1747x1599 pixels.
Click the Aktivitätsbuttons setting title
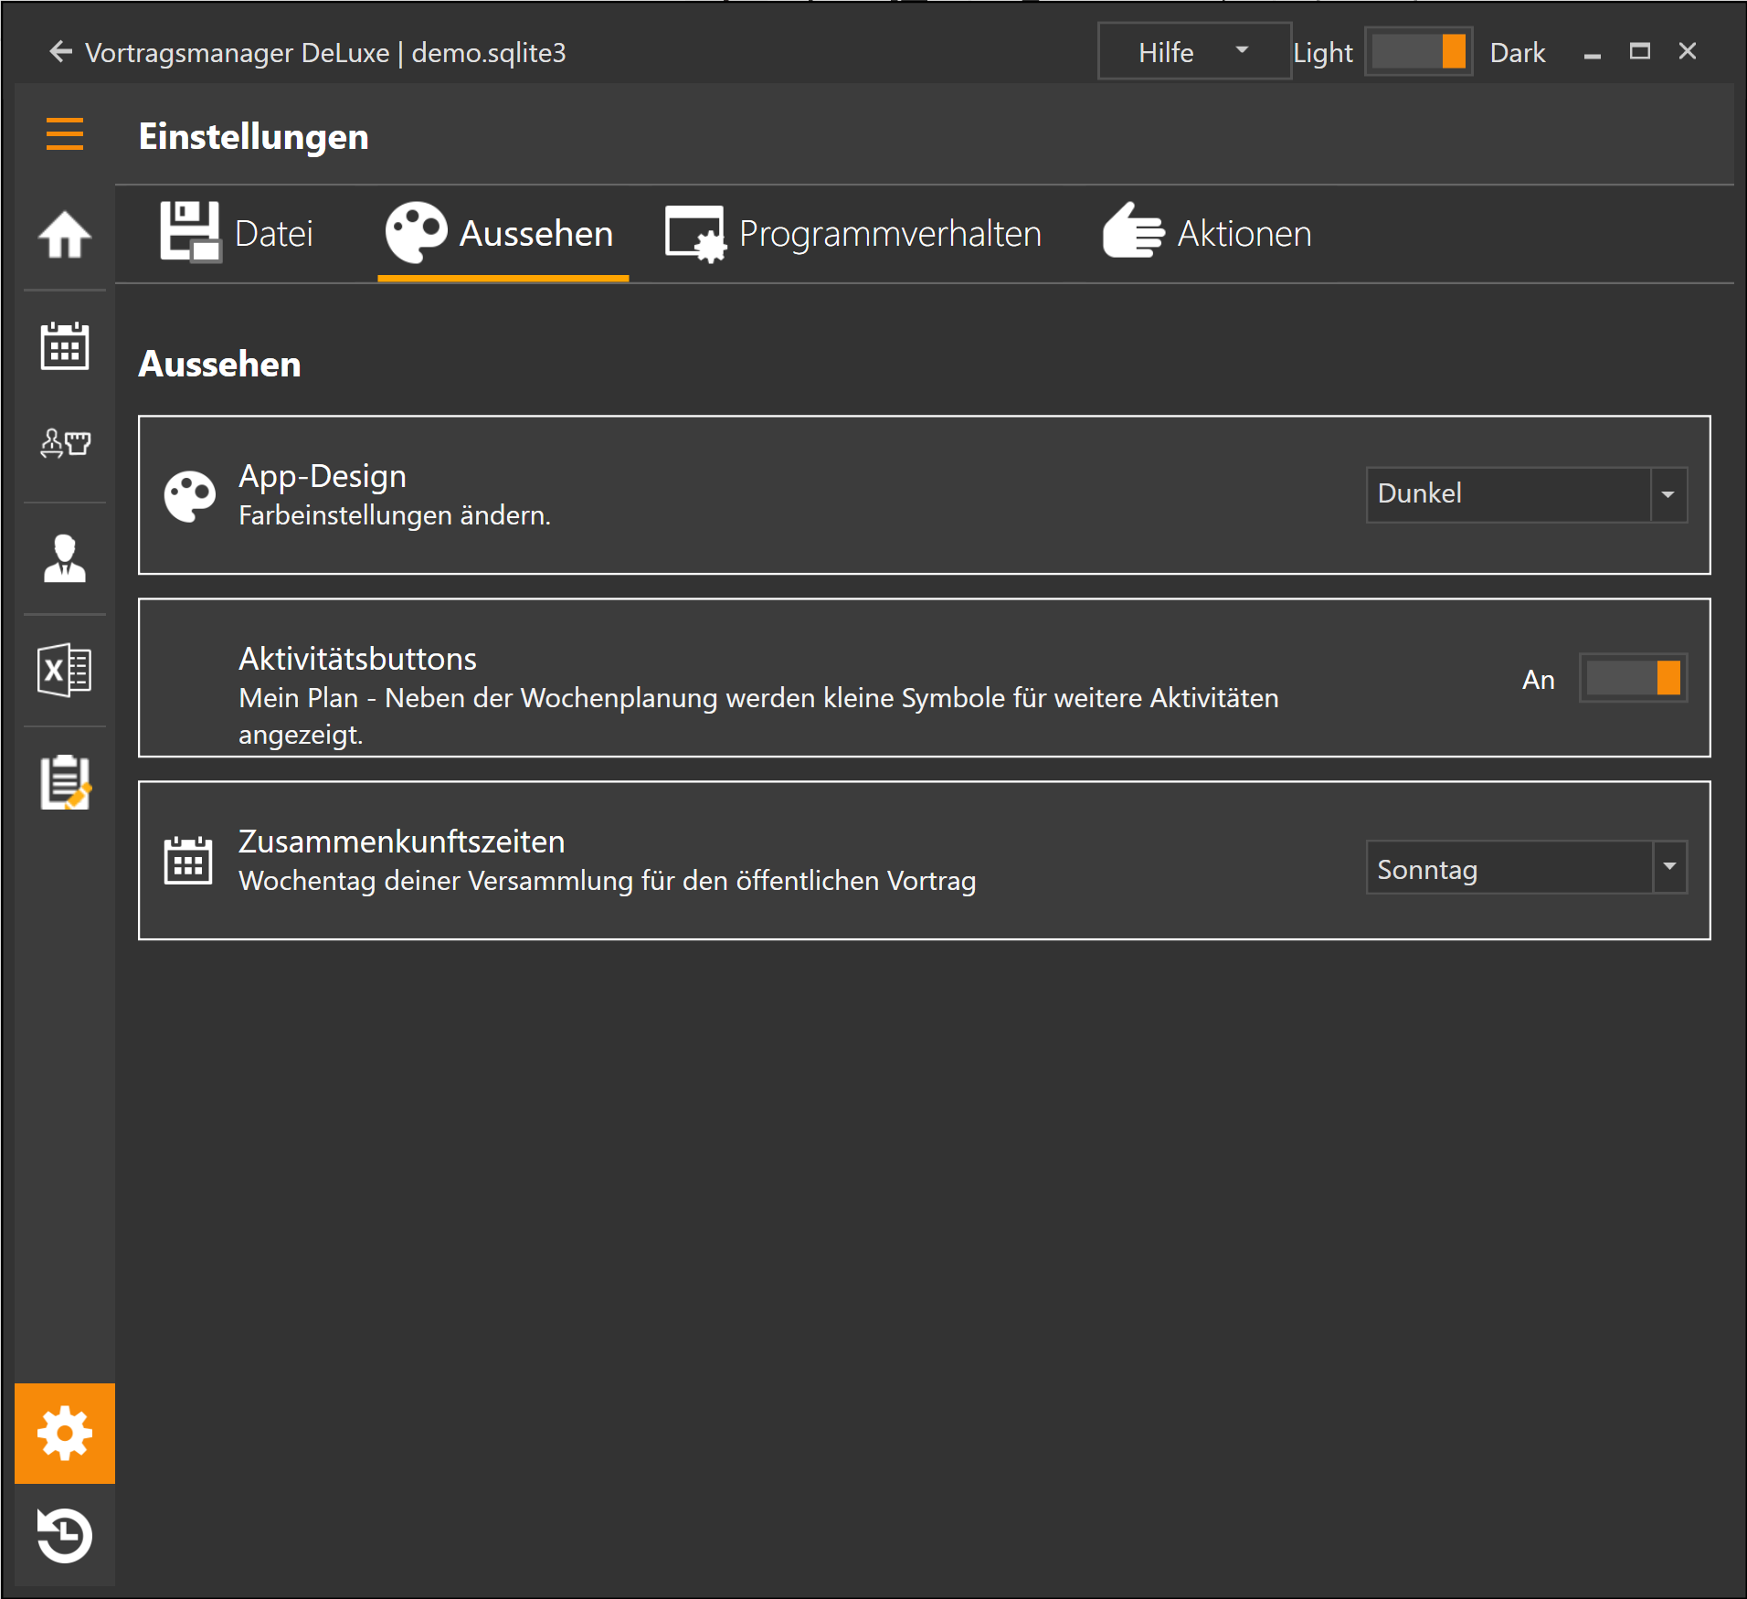click(357, 659)
